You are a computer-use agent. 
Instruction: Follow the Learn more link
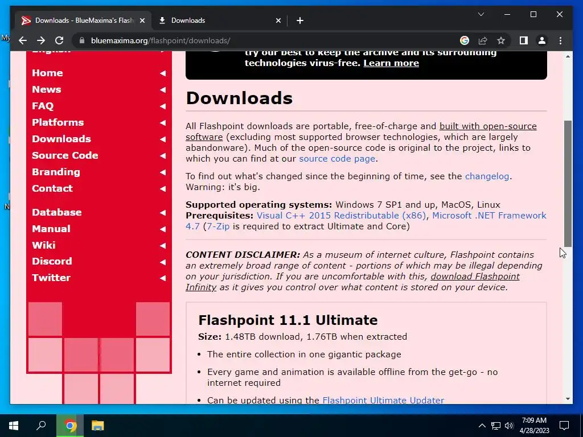[x=391, y=63]
